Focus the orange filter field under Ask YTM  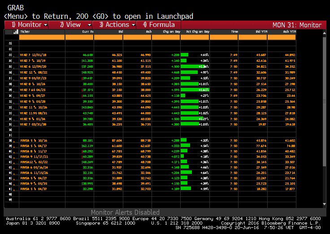(x=282, y=37)
